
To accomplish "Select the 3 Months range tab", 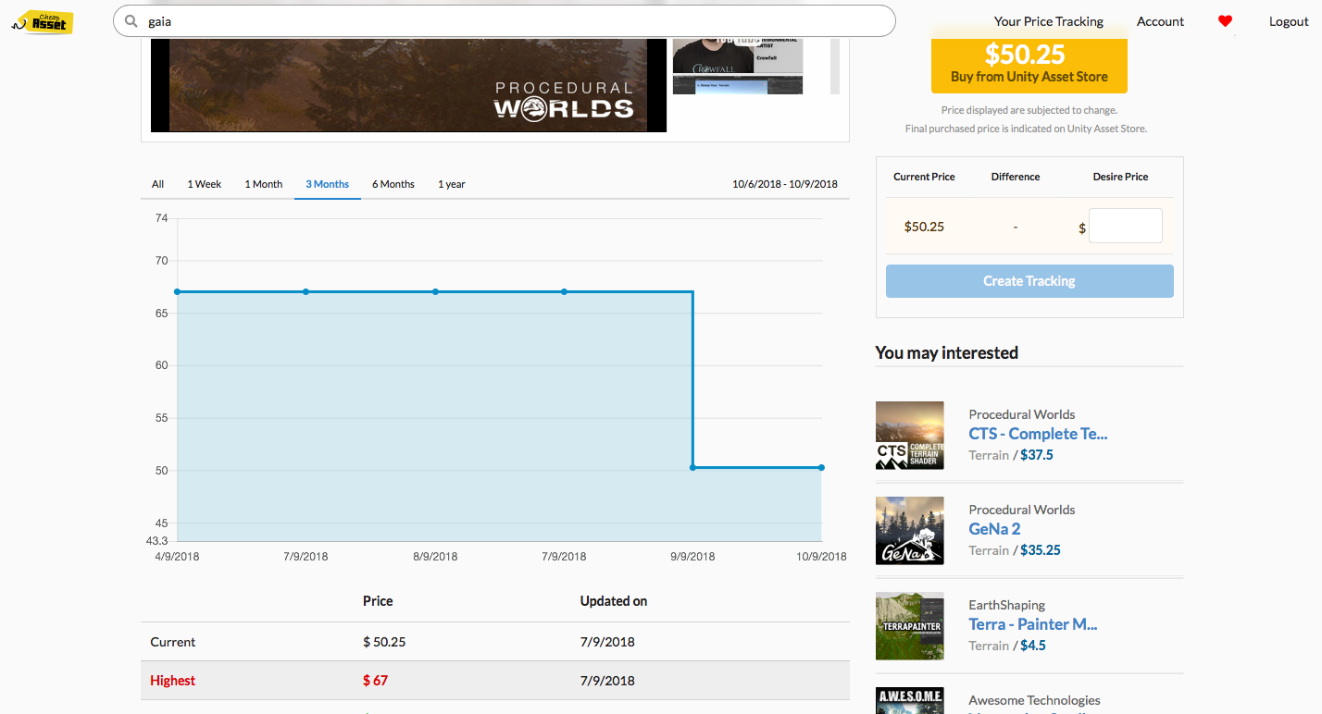I will [328, 184].
